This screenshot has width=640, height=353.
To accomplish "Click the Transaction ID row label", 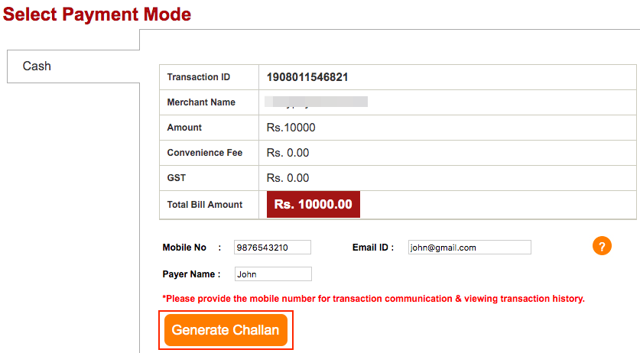I will coord(198,77).
